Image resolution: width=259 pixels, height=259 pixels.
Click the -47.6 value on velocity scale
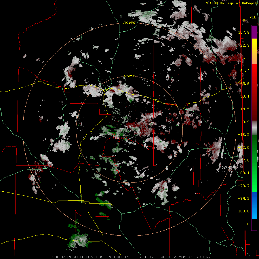click(x=244, y=160)
